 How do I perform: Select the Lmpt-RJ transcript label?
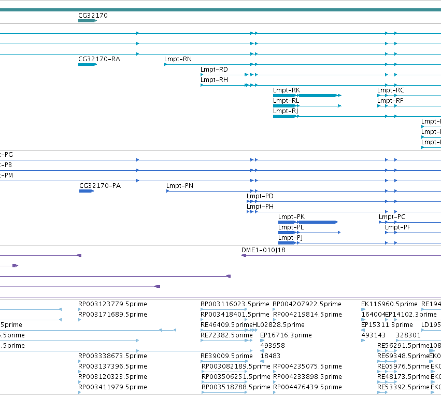(286, 111)
